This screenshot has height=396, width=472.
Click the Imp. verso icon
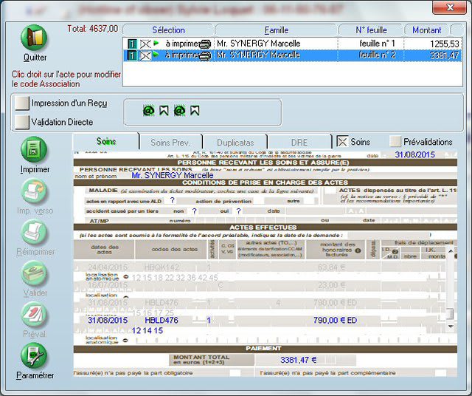click(x=35, y=191)
